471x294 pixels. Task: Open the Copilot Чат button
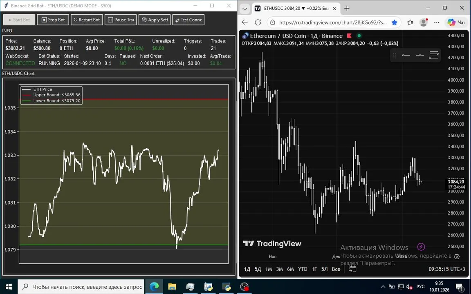[456, 22]
